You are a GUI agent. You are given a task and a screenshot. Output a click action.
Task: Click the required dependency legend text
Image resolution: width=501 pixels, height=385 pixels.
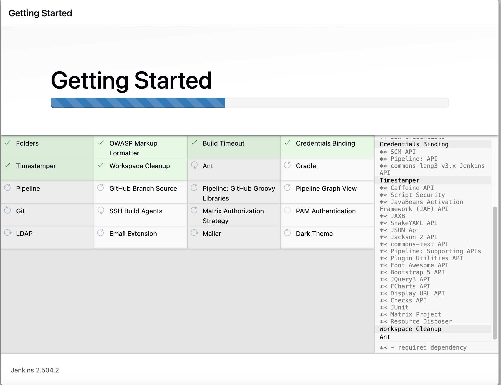click(423, 348)
